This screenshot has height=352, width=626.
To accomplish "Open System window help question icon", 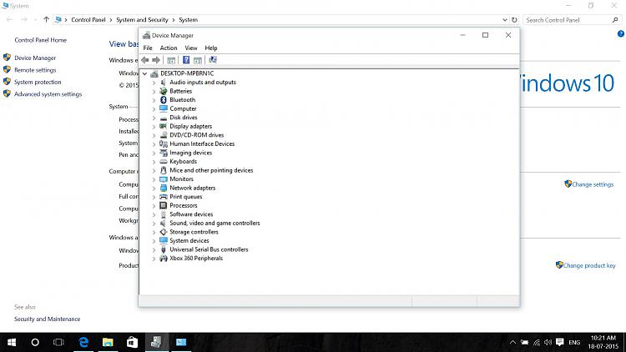I will tap(621, 34).
